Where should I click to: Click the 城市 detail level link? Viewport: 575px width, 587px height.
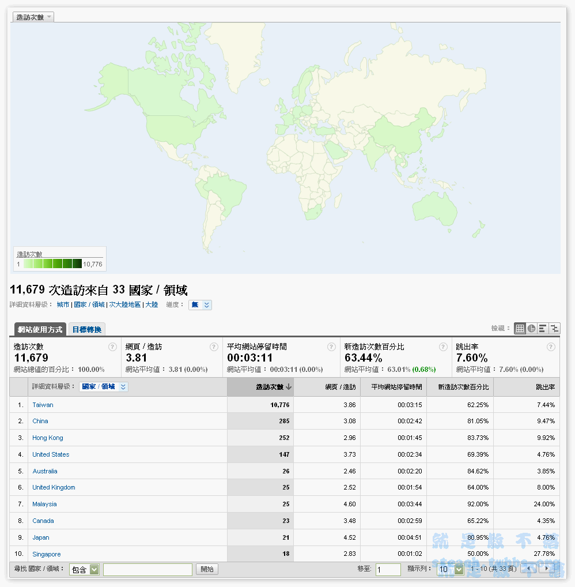click(x=63, y=304)
